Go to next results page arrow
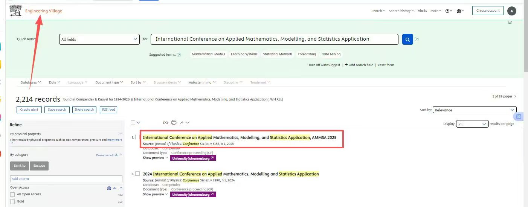This screenshot has height=207, width=528. (x=515, y=96)
